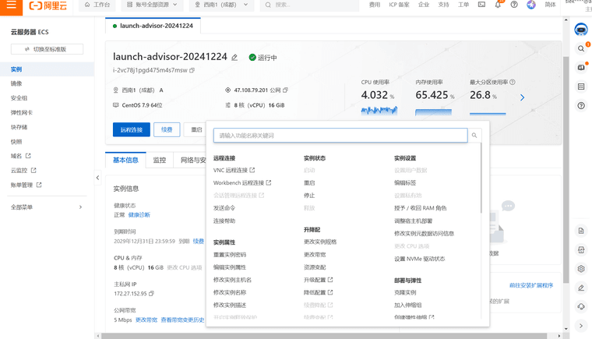The height and width of the screenshot is (339, 592).
Task: Select VNC 远程连接 from the menu
Action: (231, 170)
